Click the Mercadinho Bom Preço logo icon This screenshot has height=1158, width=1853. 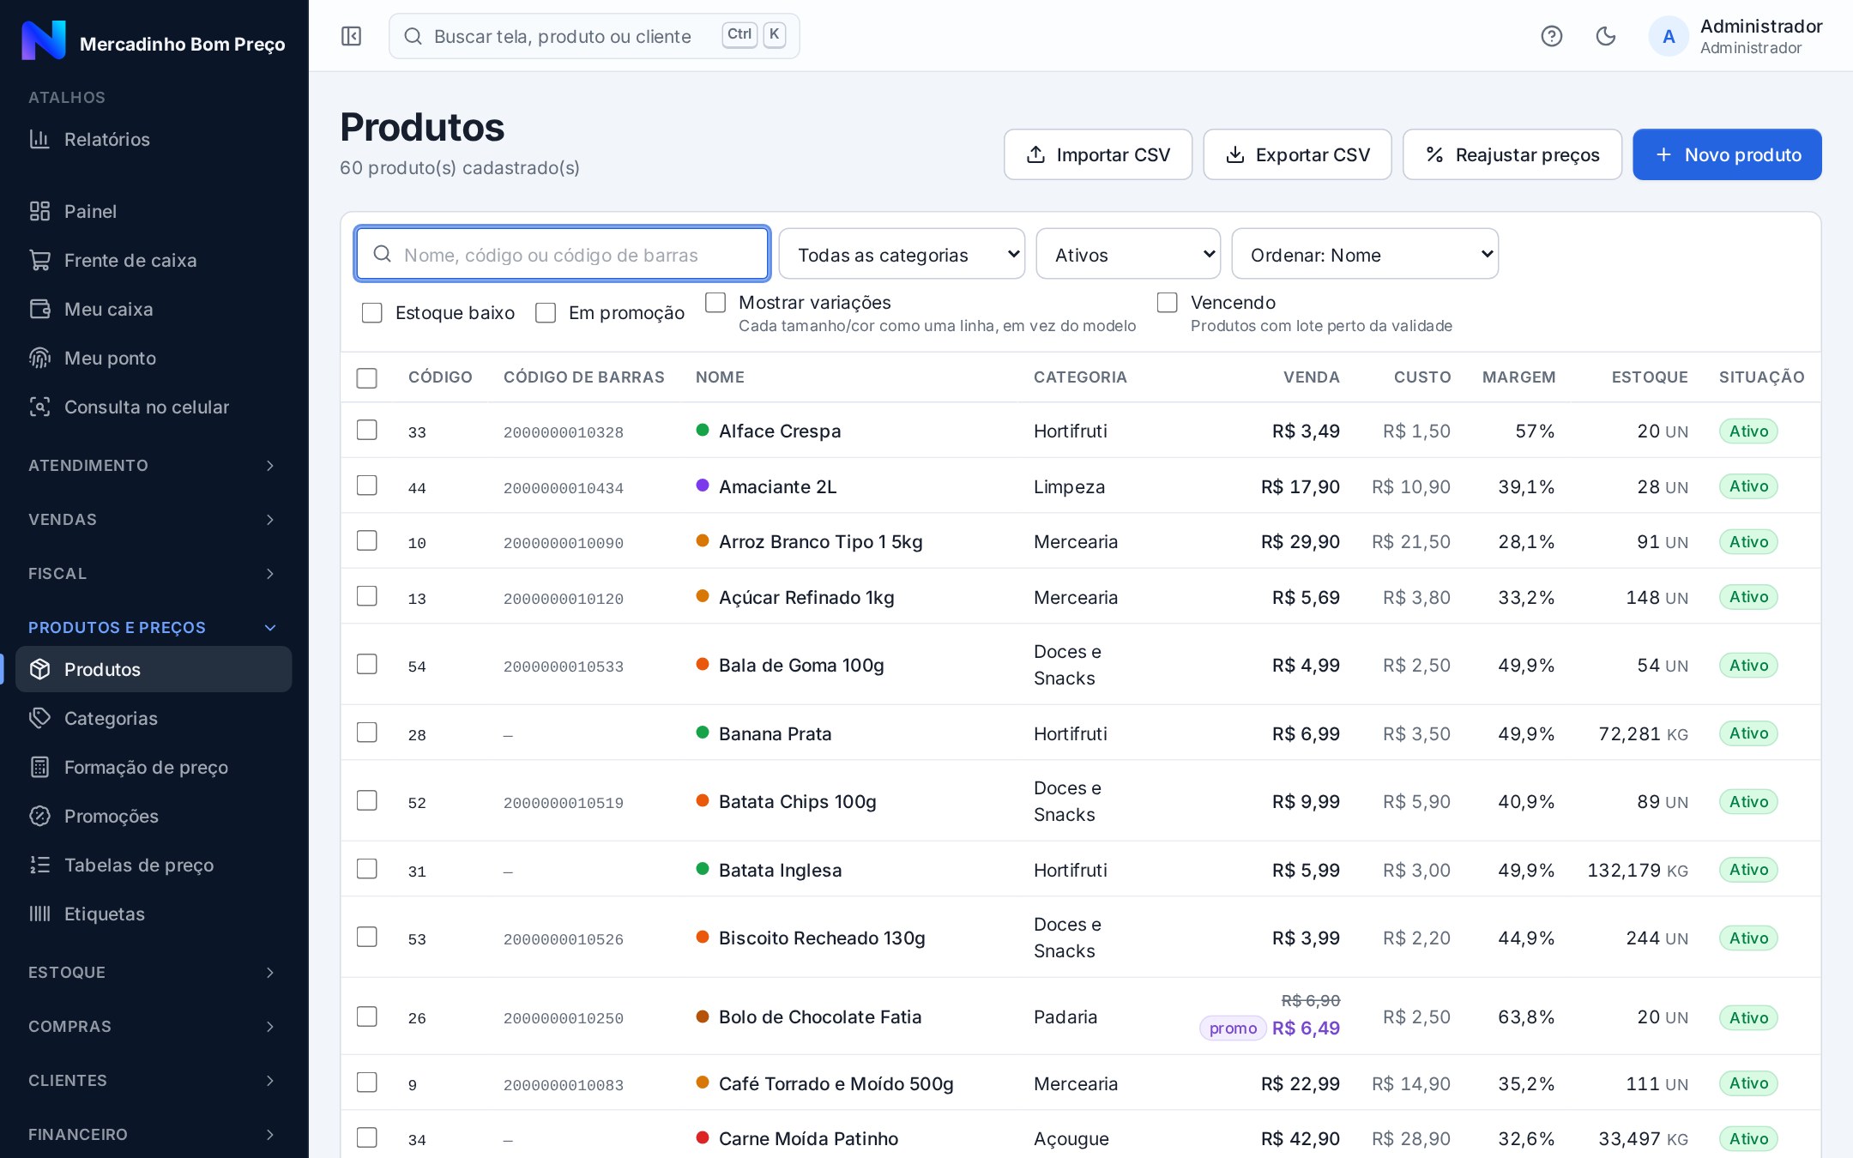[44, 40]
